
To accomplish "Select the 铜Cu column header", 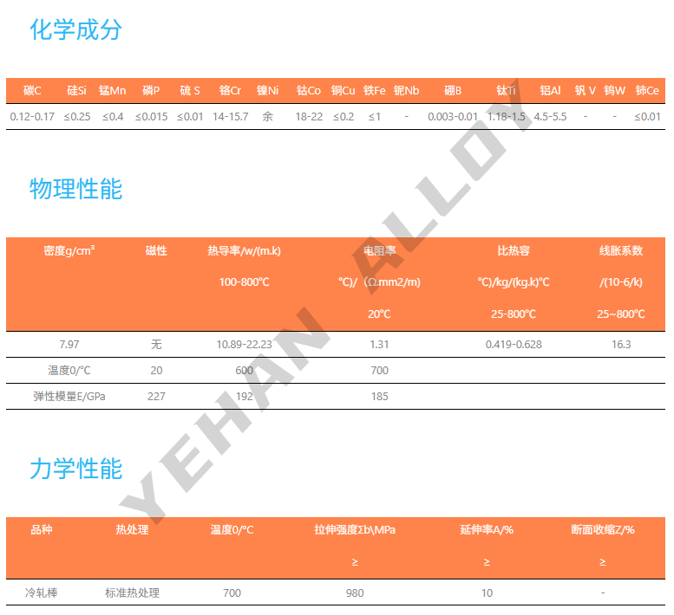I will pyautogui.click(x=343, y=91).
